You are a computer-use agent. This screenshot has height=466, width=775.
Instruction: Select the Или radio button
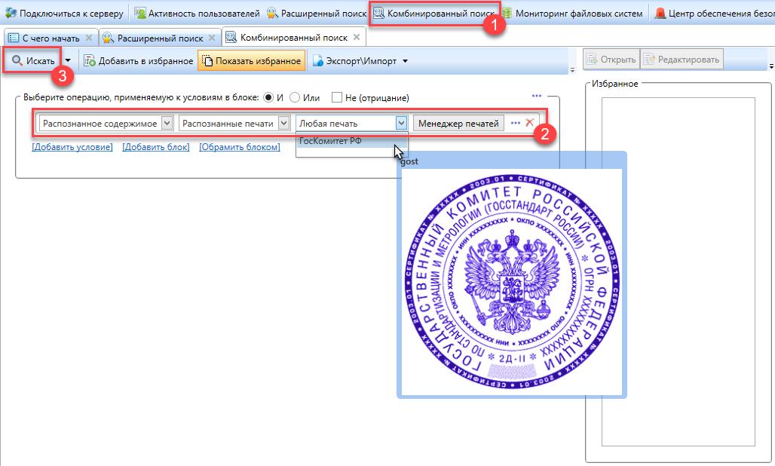click(295, 97)
